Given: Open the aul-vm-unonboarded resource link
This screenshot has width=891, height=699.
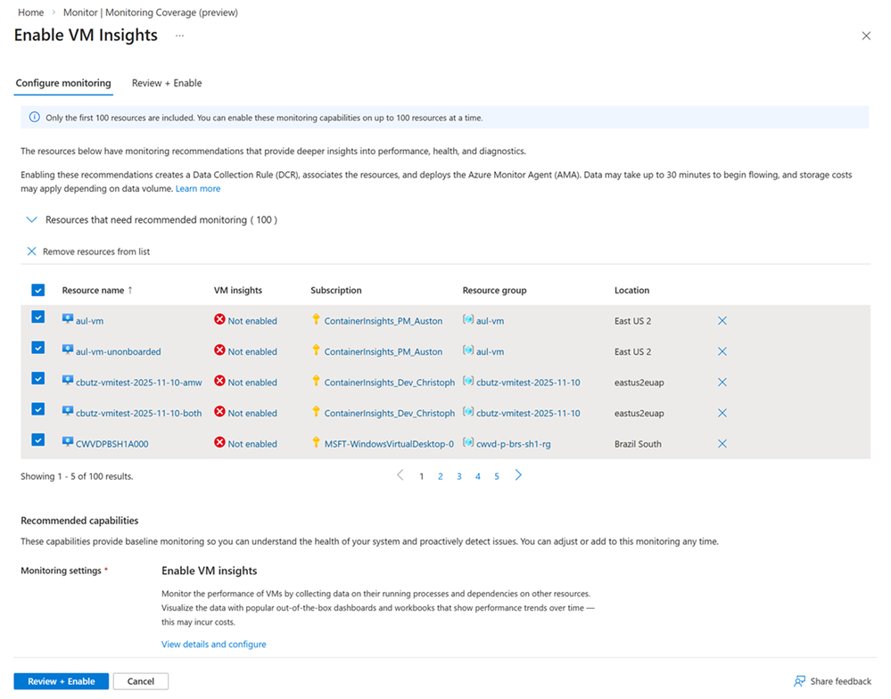Looking at the screenshot, I should (119, 351).
